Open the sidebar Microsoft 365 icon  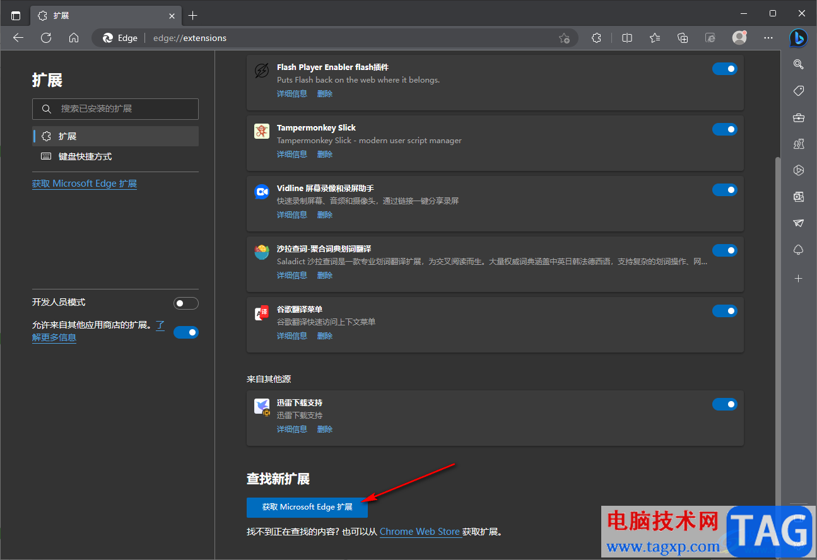coord(799,170)
